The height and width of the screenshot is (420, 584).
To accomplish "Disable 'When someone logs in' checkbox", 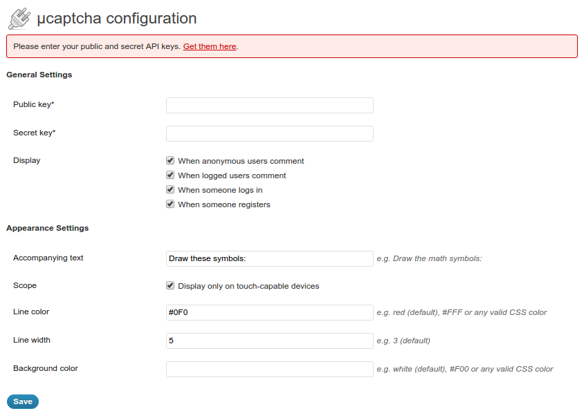I will point(170,189).
